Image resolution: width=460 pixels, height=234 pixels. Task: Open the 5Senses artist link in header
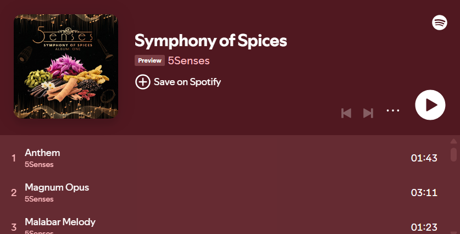[189, 61]
